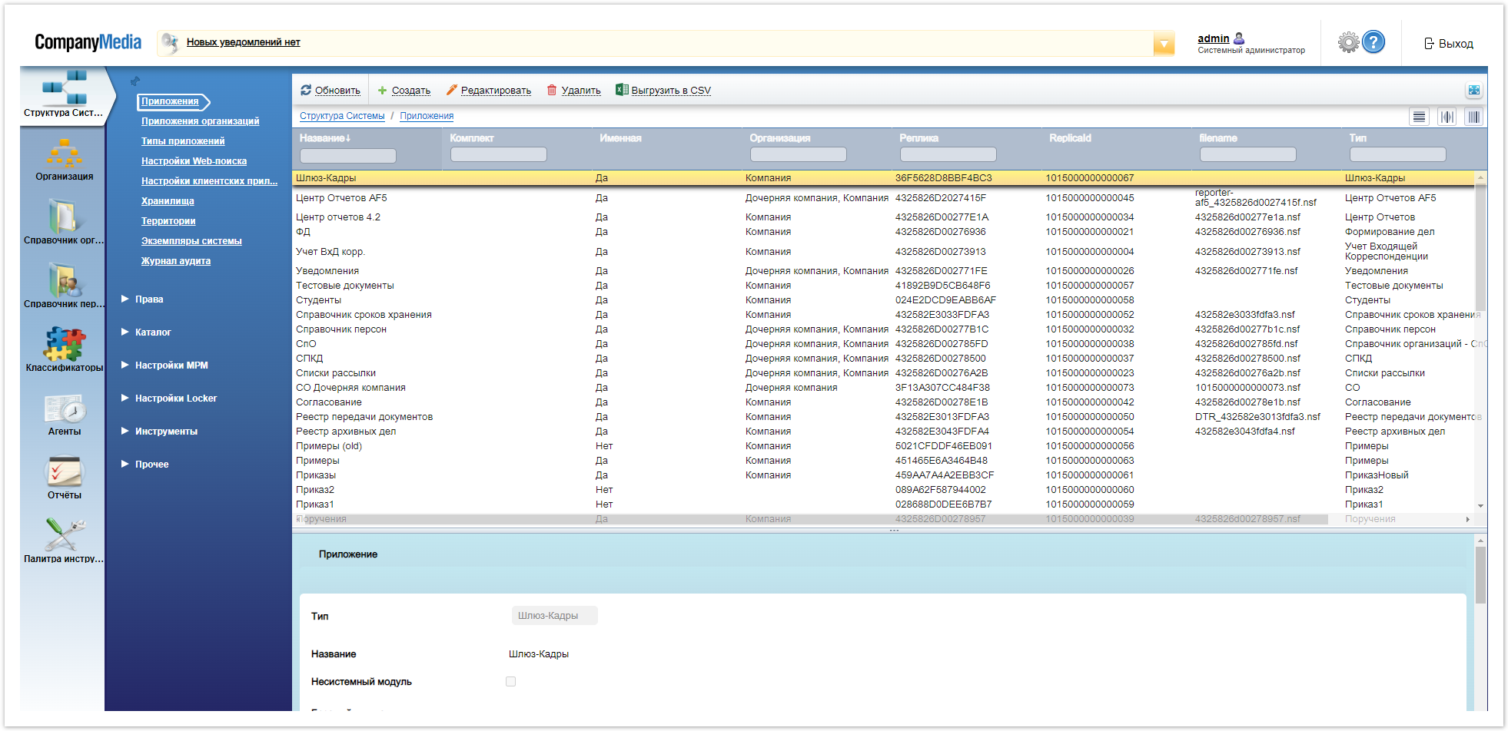Select the Учет ВхД корр. row
The height and width of the screenshot is (731, 1508).
883,252
